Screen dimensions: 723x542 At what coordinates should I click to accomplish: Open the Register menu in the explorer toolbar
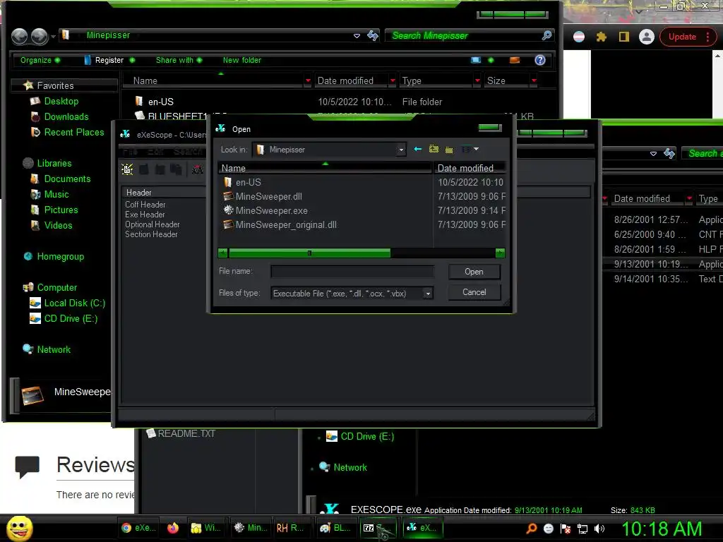pyautogui.click(x=109, y=61)
